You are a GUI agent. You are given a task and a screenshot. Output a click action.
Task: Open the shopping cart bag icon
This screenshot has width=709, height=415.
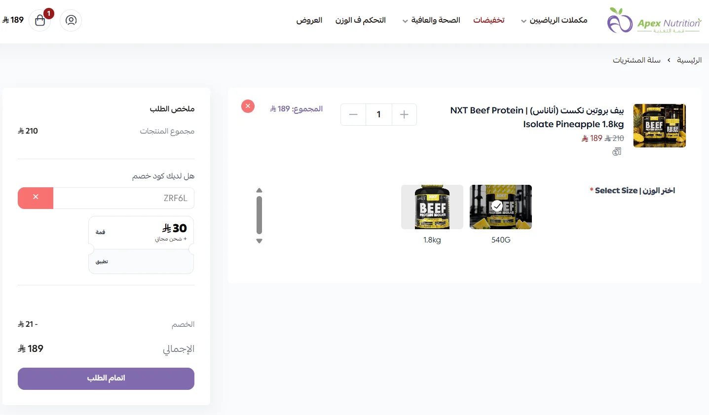pyautogui.click(x=40, y=20)
